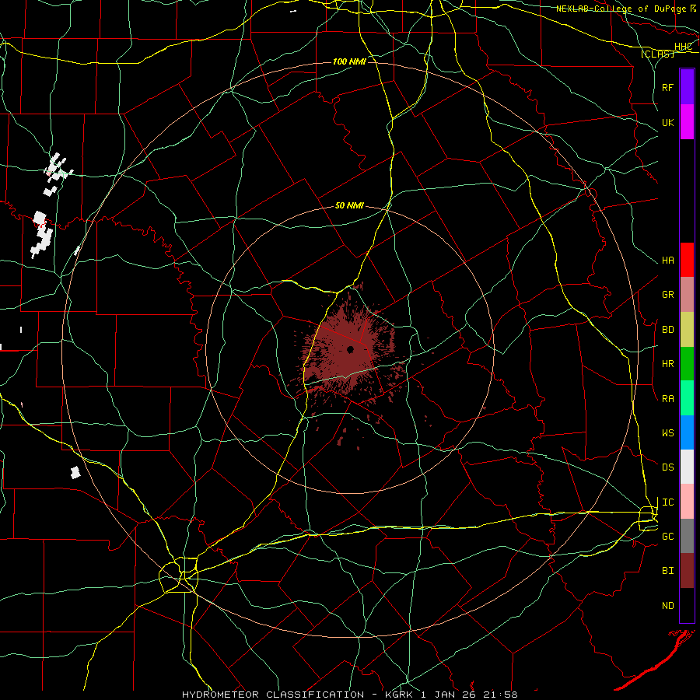
Task: Click the DS white legend color swatch
Action: (687, 467)
